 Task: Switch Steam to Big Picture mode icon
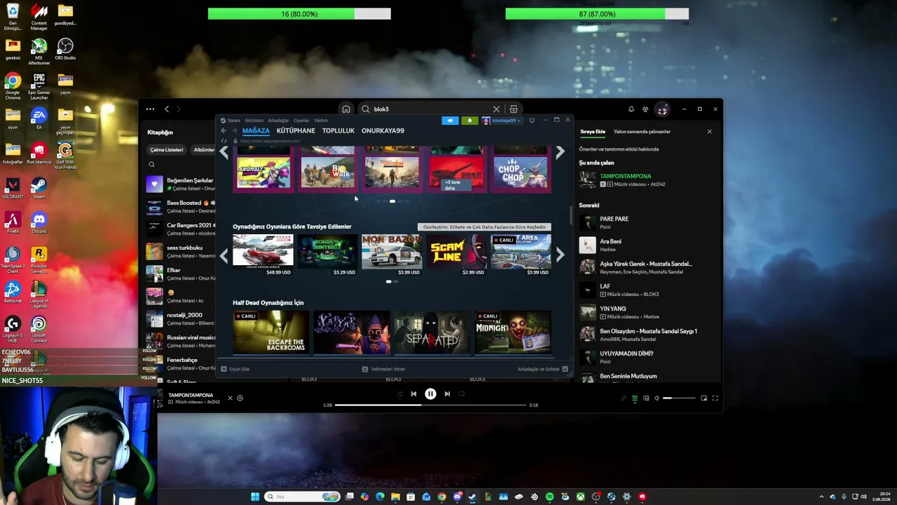pyautogui.click(x=532, y=121)
